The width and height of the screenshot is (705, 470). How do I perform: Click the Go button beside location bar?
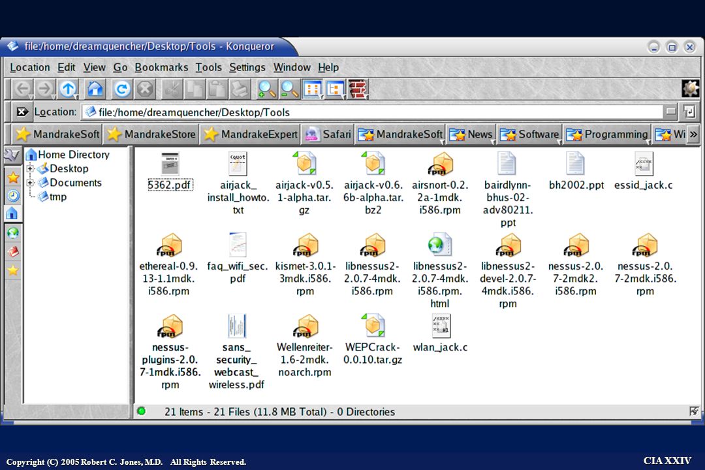tap(689, 111)
